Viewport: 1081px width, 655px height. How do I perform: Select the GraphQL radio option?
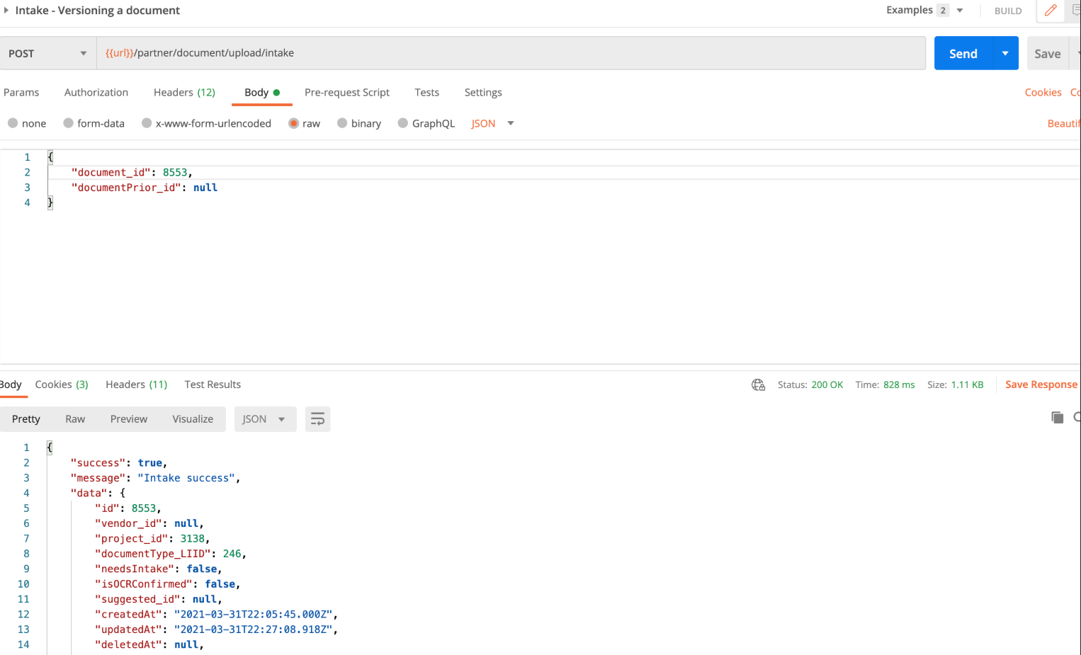(x=403, y=123)
